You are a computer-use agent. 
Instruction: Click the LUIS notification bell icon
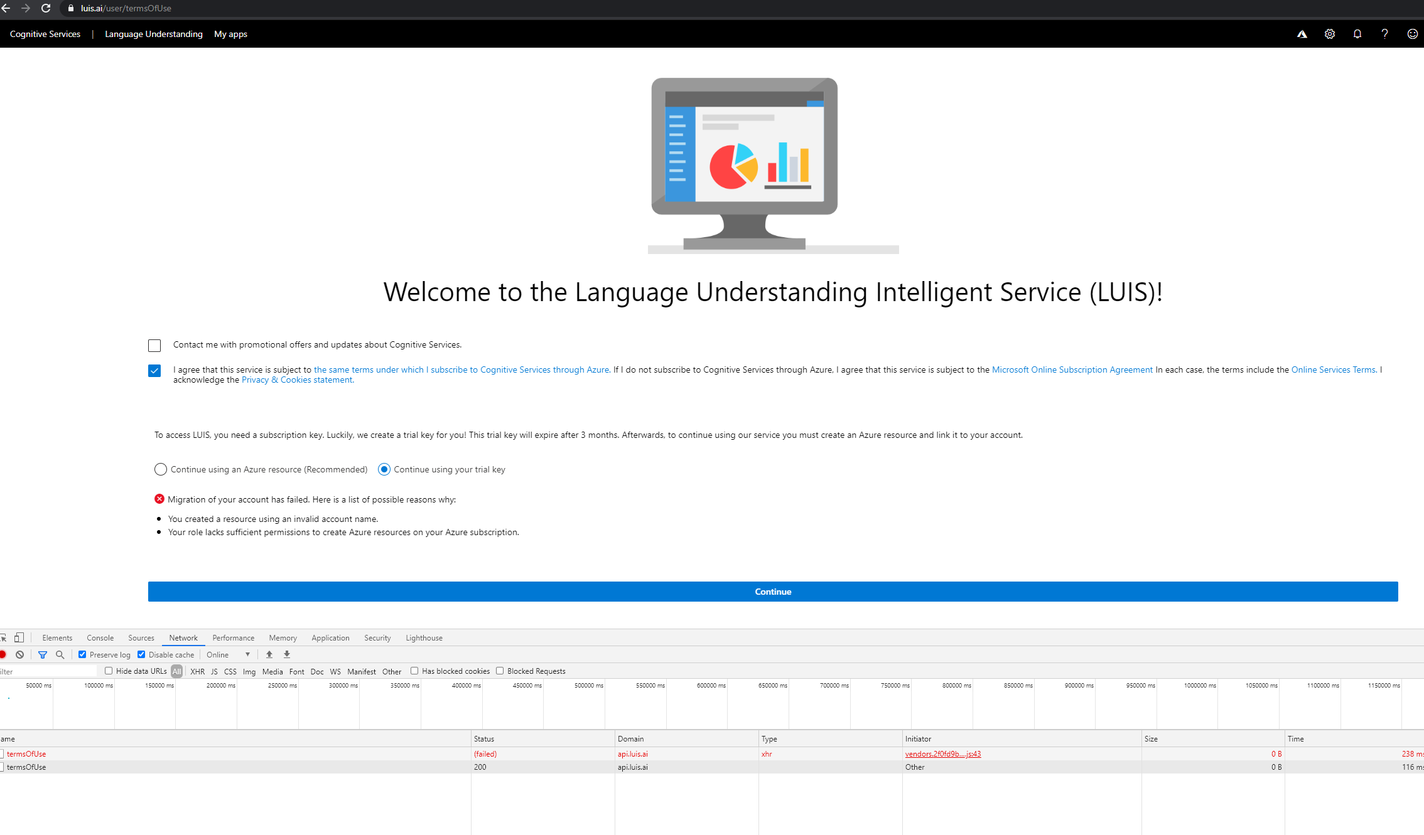[1357, 34]
